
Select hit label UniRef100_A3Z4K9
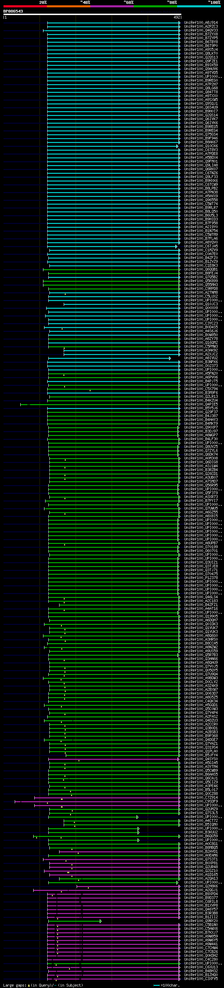click(x=201, y=686)
